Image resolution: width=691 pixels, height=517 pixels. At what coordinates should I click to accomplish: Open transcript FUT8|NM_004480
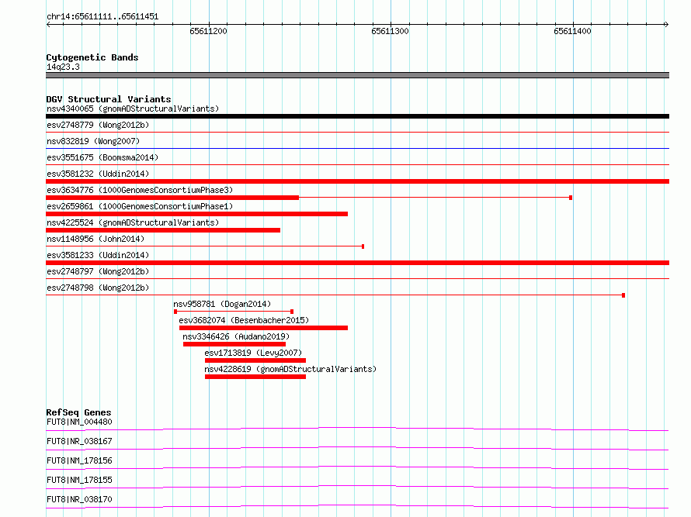pyautogui.click(x=79, y=422)
